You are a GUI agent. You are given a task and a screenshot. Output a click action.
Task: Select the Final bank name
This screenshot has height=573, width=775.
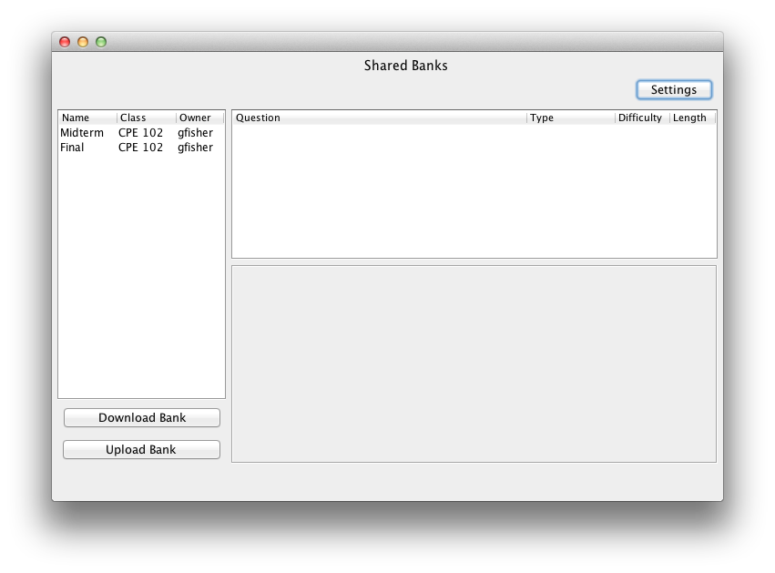72,148
